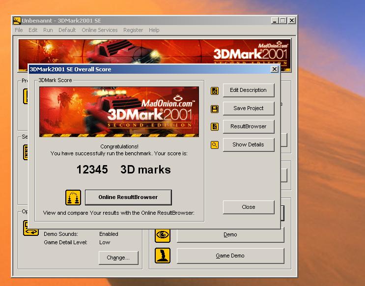Screen dimensions: 365x286
Task: Click the Demo Sounds Enabled value
Action: pos(109,234)
